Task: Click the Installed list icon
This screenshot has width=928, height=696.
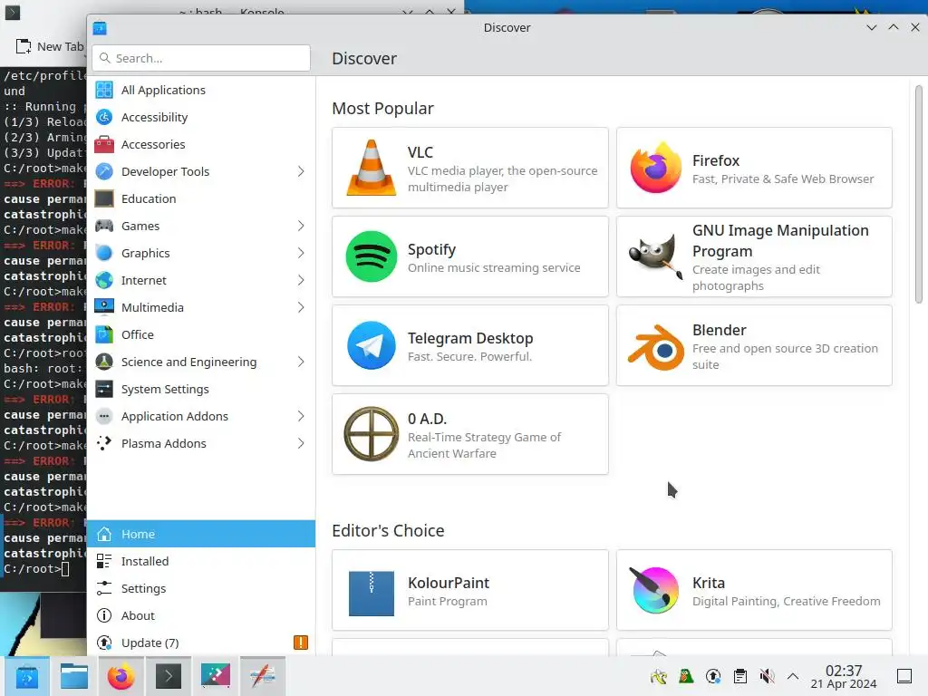Action: (104, 561)
